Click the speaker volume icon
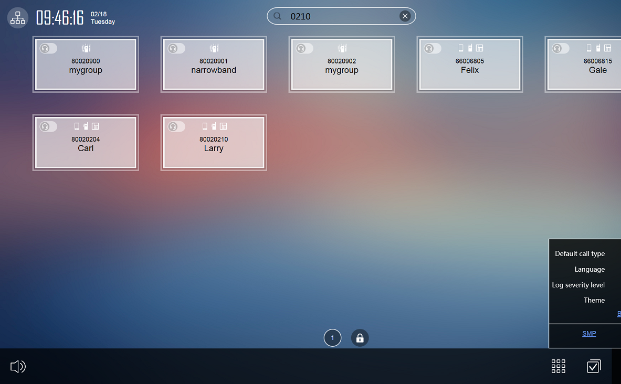Viewport: 621px width, 384px height. 18,366
